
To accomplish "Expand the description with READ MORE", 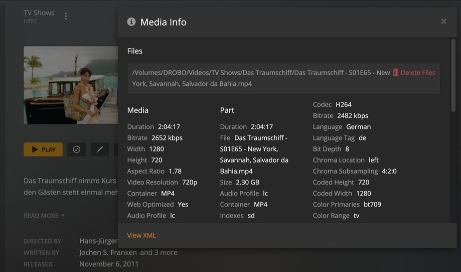I will coord(44,215).
